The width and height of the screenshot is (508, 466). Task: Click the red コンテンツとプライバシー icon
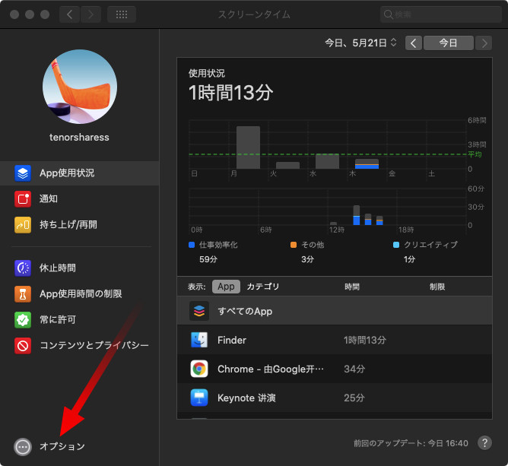pyautogui.click(x=23, y=346)
